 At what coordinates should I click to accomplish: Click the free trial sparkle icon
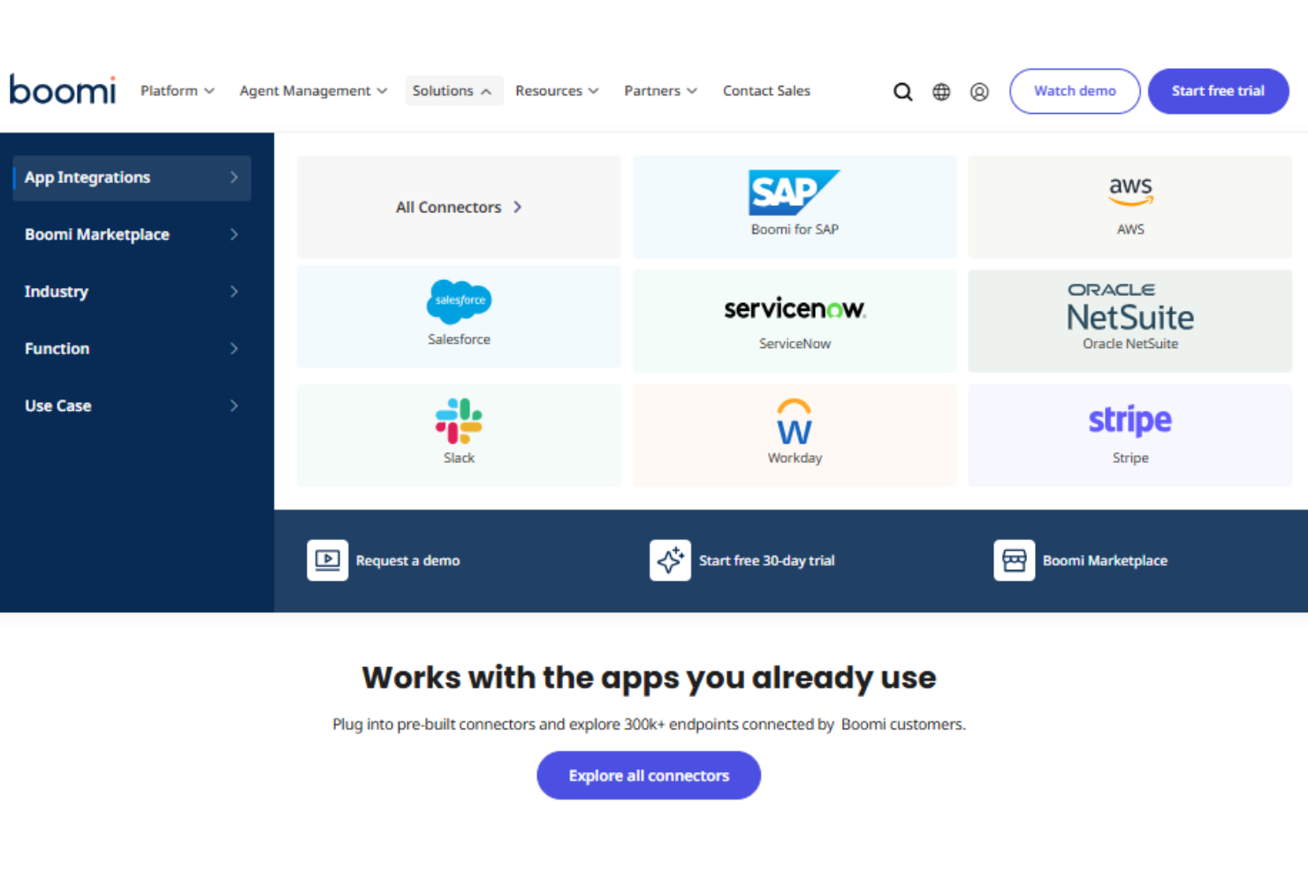click(x=670, y=560)
